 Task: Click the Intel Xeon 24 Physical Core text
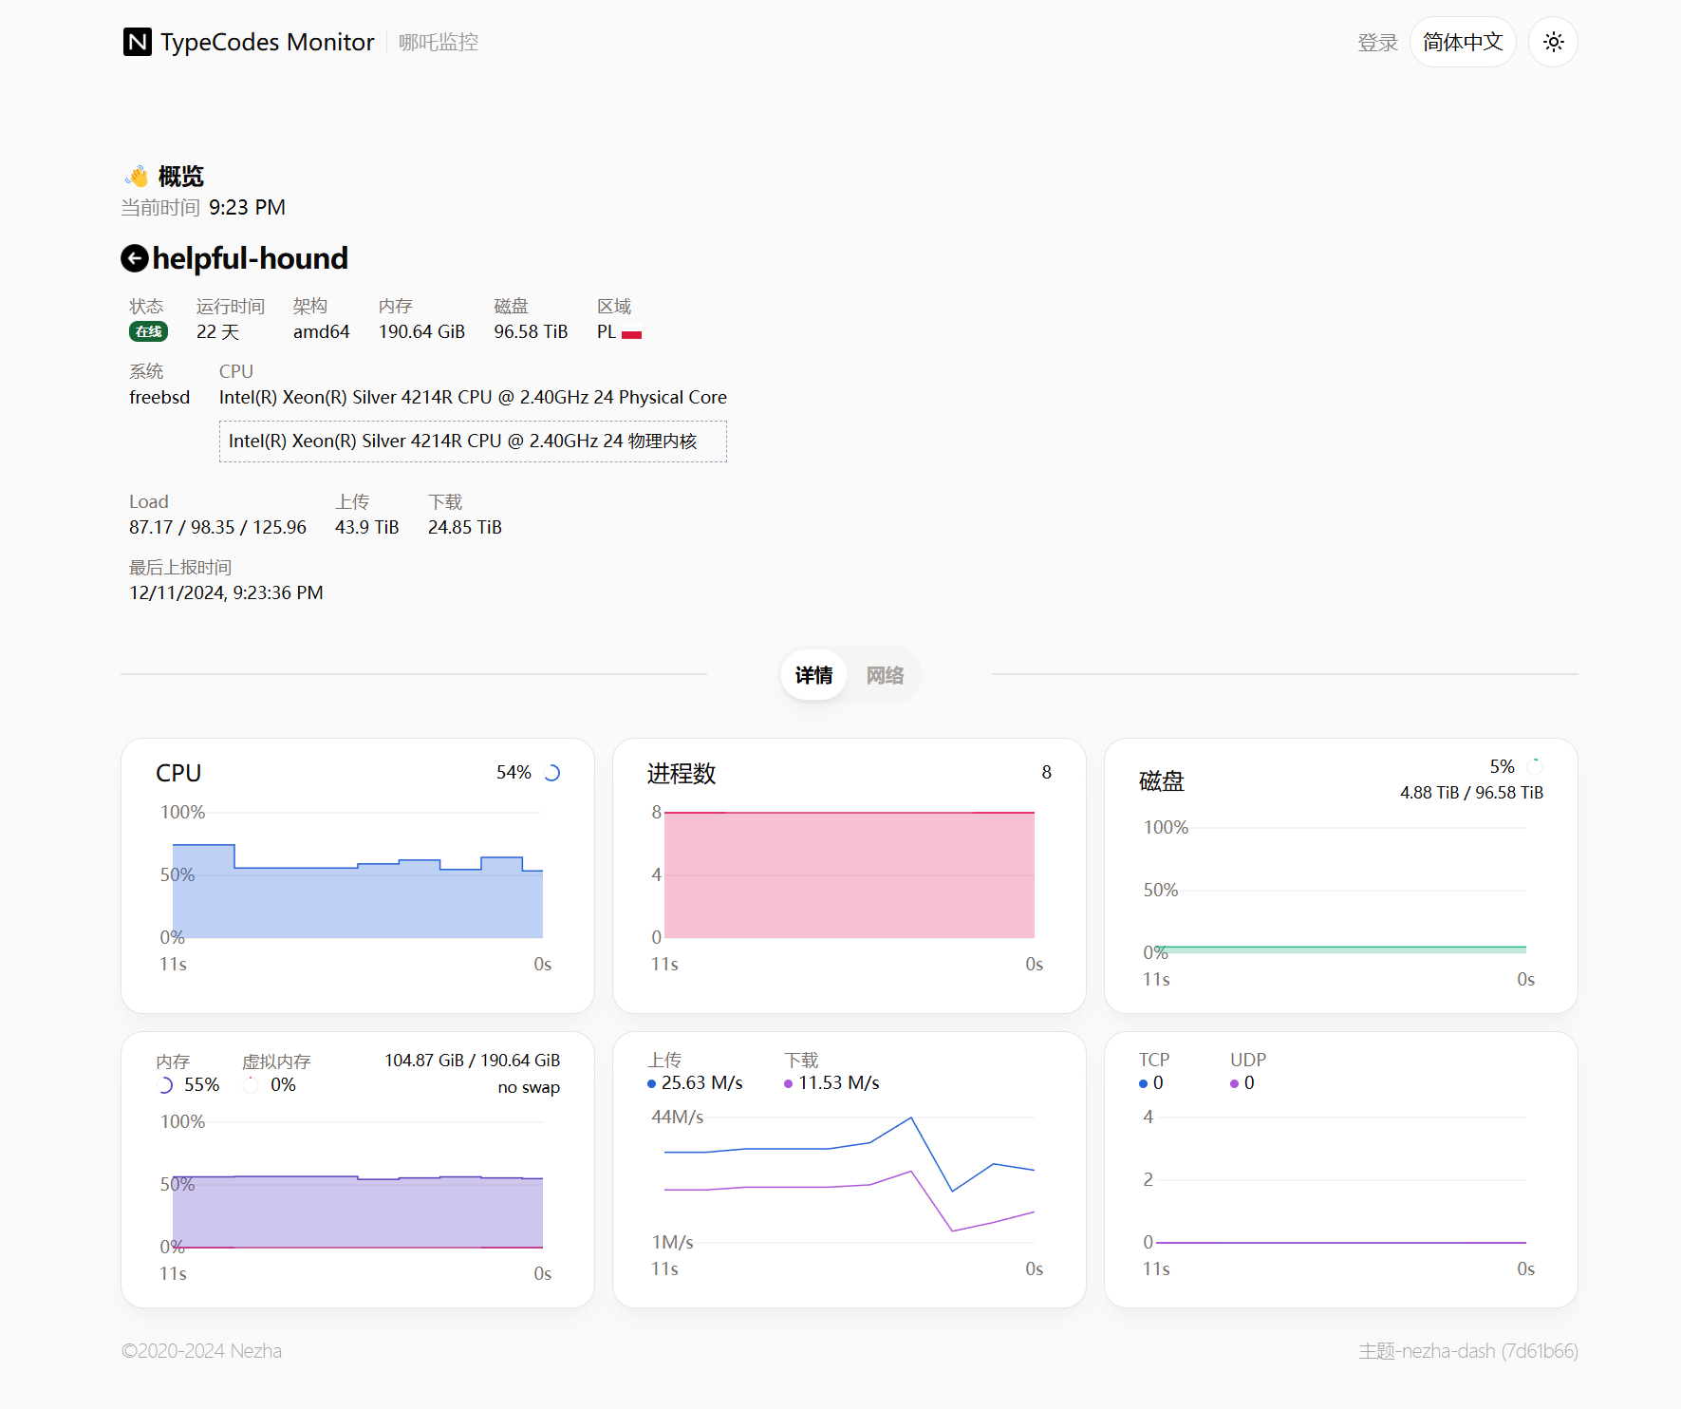coord(473,397)
